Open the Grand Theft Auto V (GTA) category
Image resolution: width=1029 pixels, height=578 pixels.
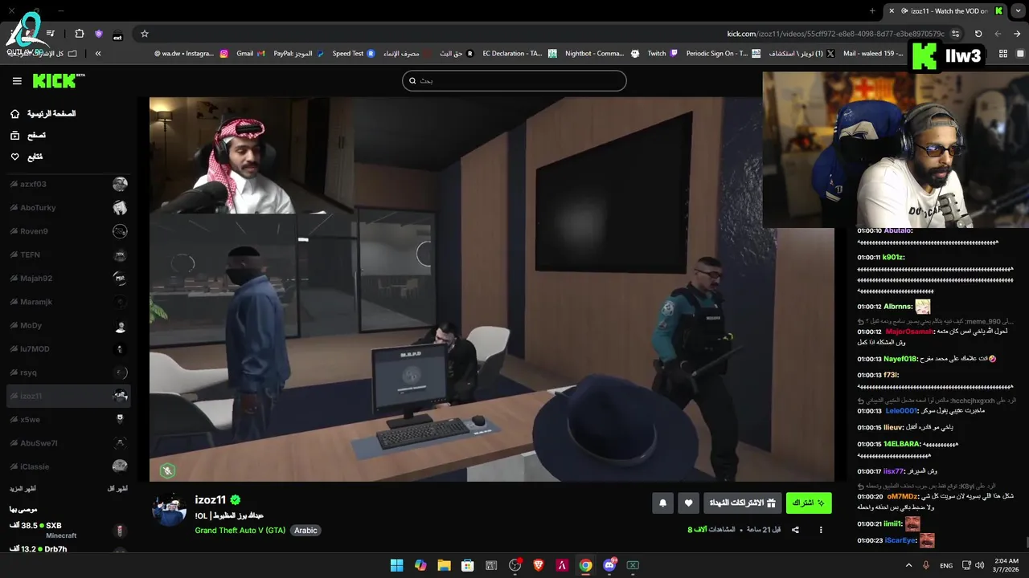pos(240,531)
